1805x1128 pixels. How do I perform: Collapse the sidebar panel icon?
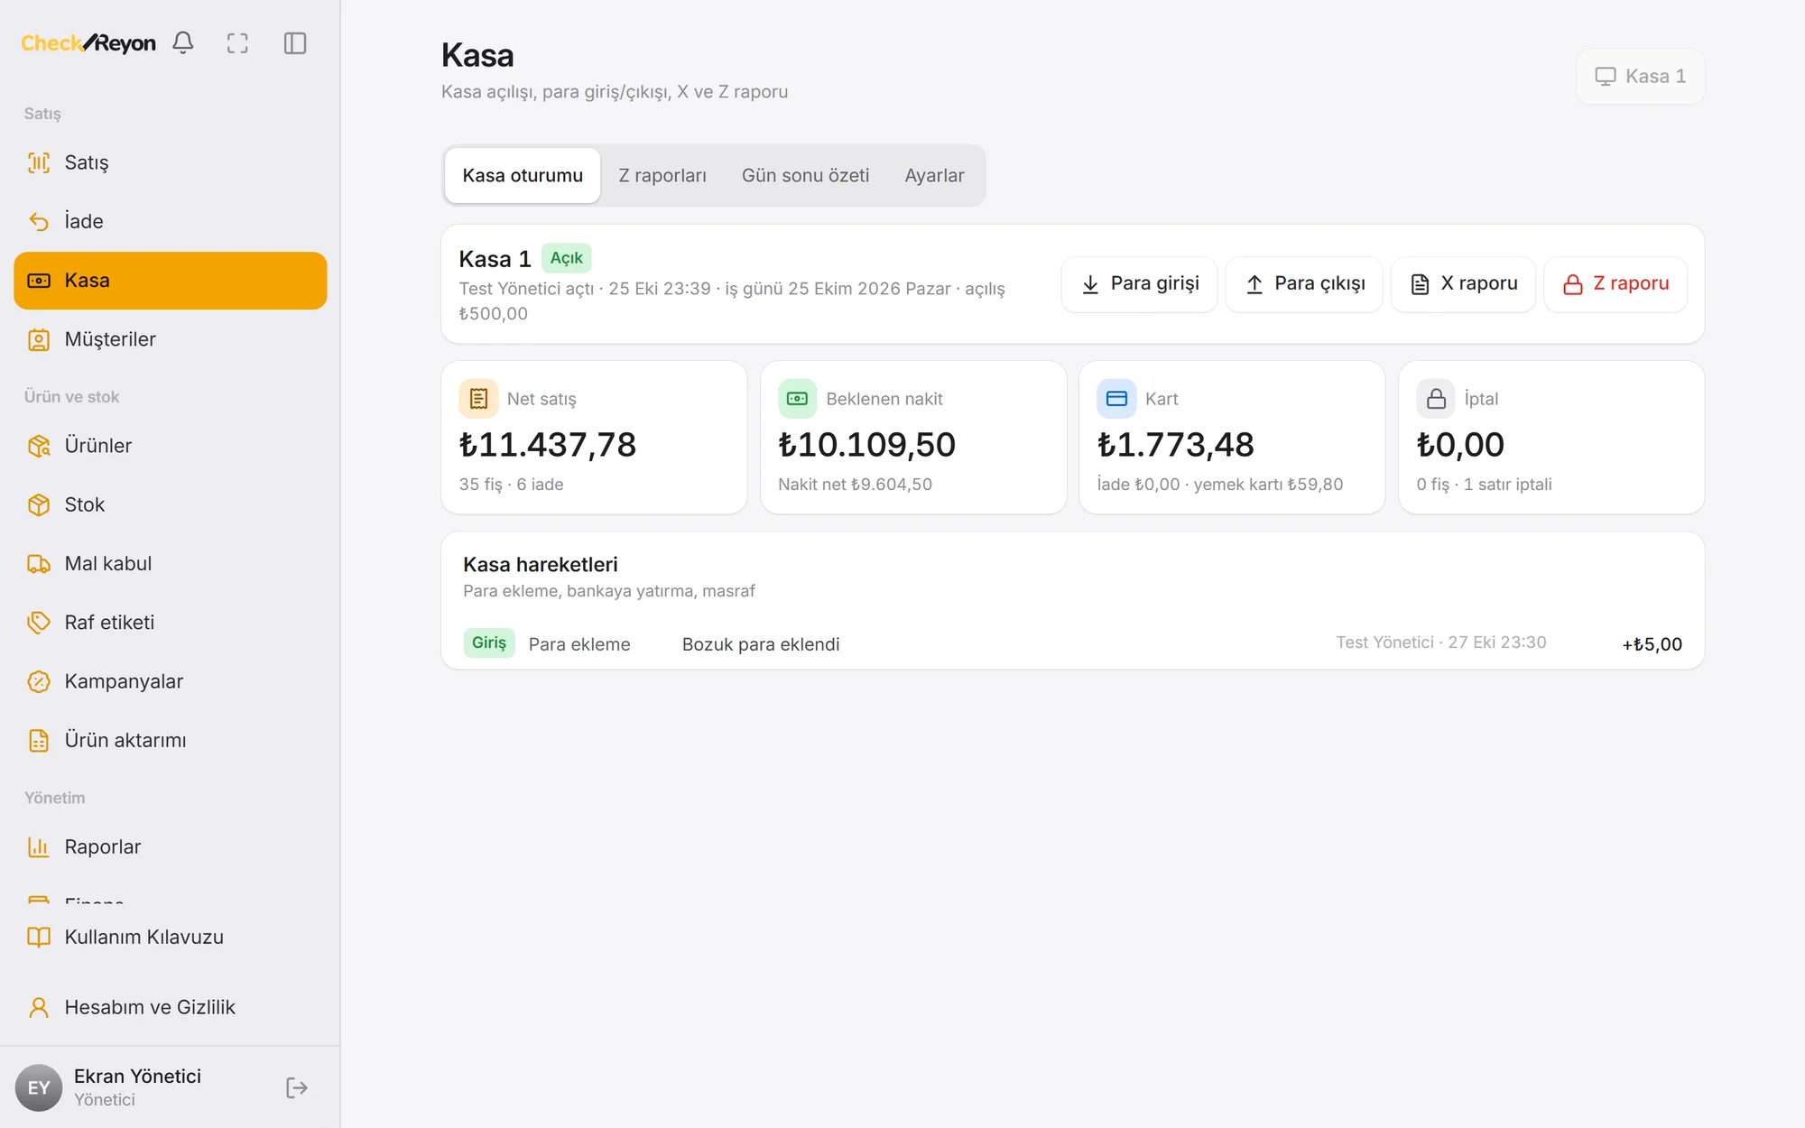pyautogui.click(x=295, y=42)
